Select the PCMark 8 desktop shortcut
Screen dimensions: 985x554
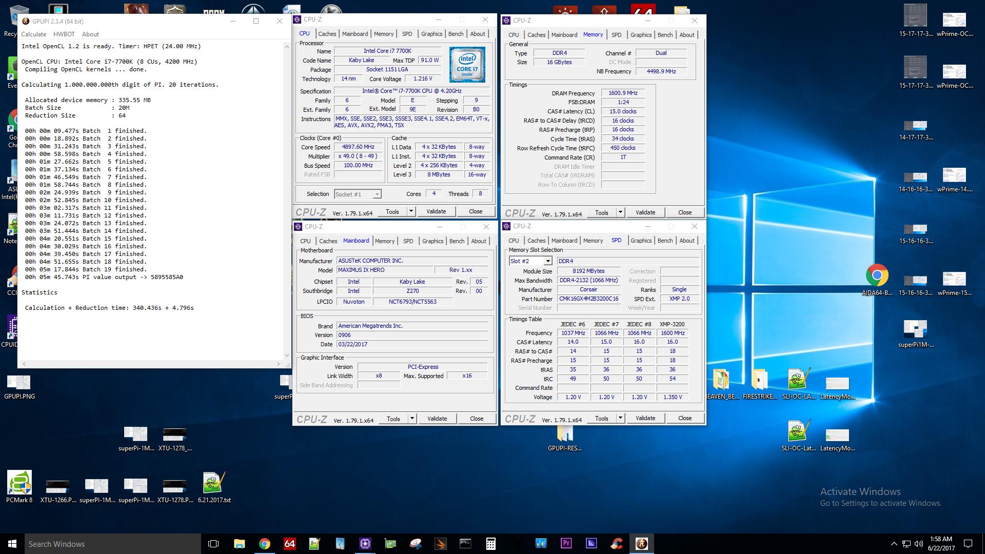click(x=19, y=486)
